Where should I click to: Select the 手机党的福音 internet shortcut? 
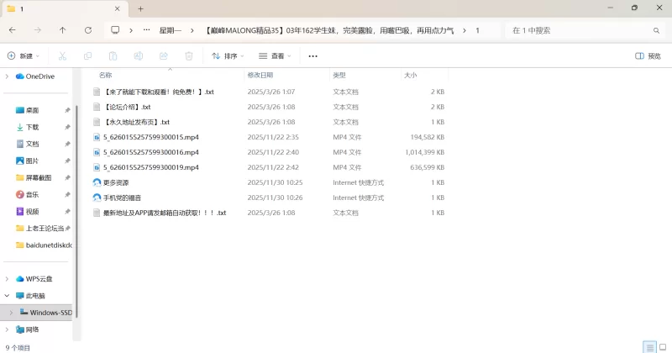tap(122, 198)
